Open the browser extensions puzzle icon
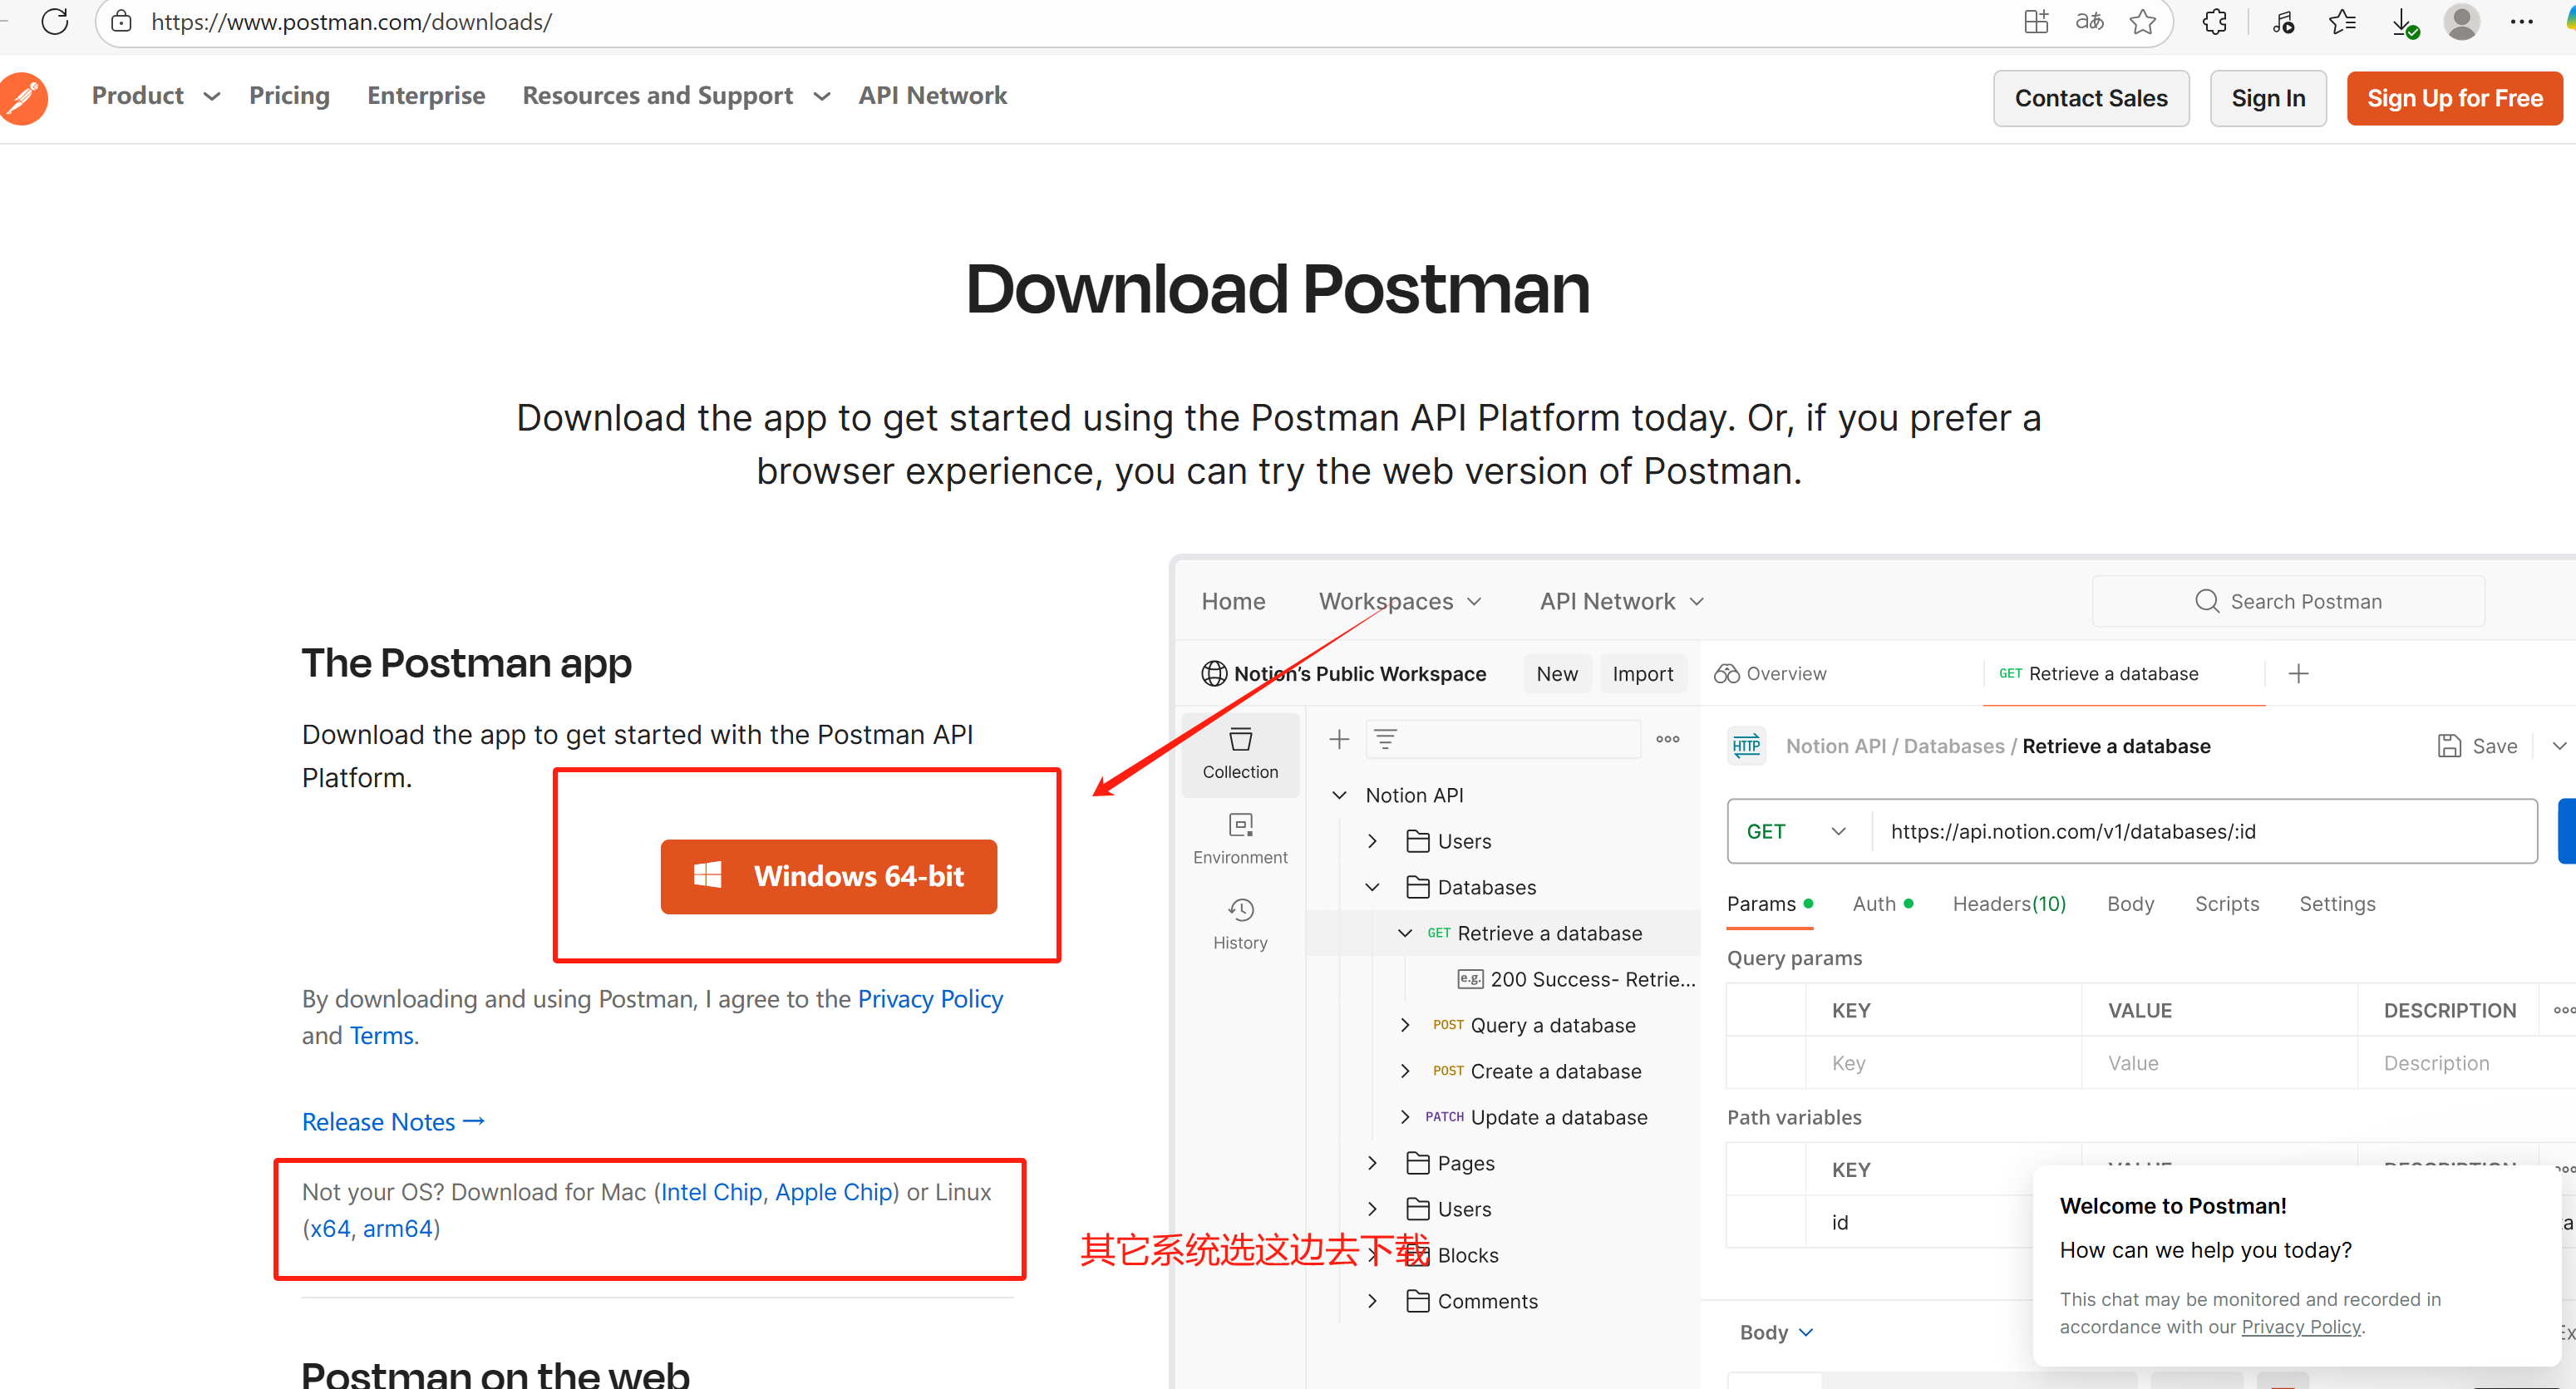Viewport: 2576px width, 1389px height. (x=2214, y=21)
